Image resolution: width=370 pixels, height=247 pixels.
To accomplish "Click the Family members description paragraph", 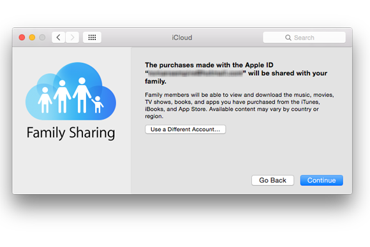I will 239,106.
